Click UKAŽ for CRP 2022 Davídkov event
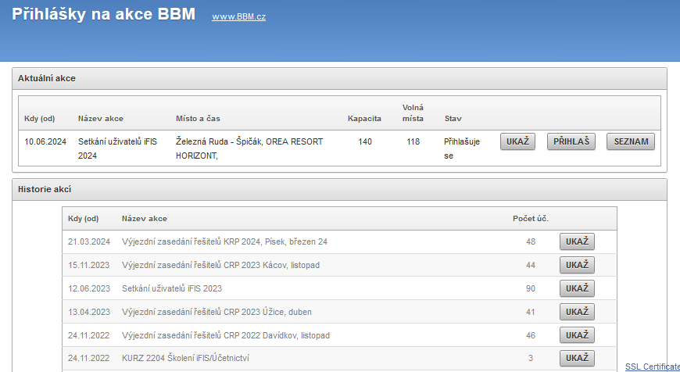Screen dimensions: 680x372 pyautogui.click(x=577, y=335)
